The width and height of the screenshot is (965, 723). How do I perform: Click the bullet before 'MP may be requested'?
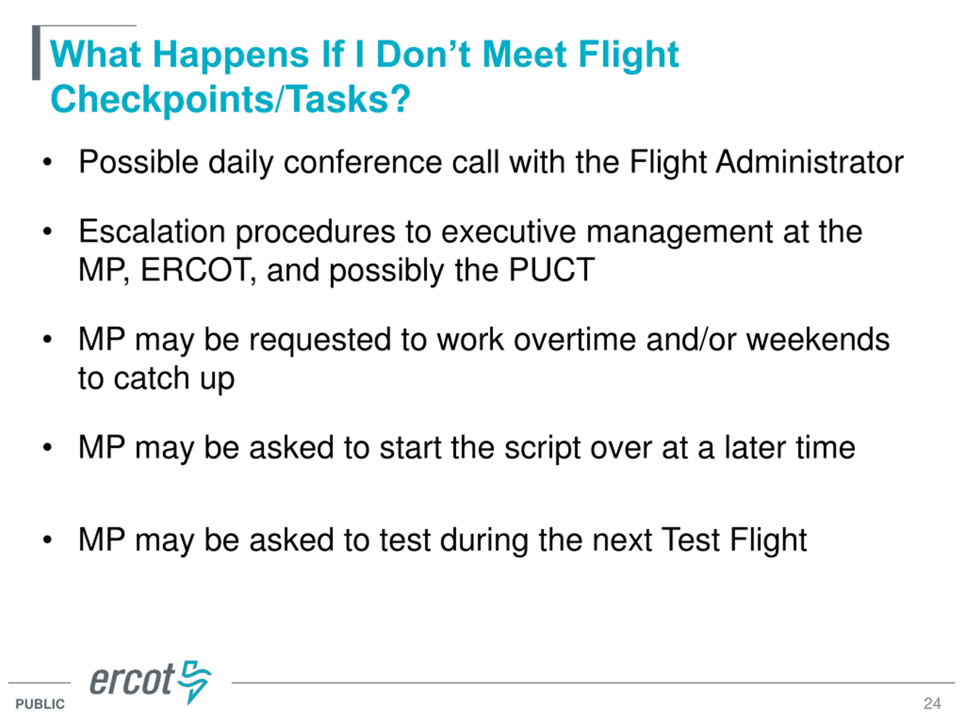tap(47, 340)
